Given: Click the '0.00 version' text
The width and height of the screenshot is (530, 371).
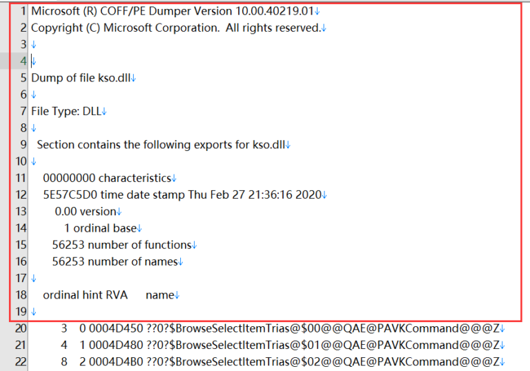Looking at the screenshot, I should click(86, 212).
